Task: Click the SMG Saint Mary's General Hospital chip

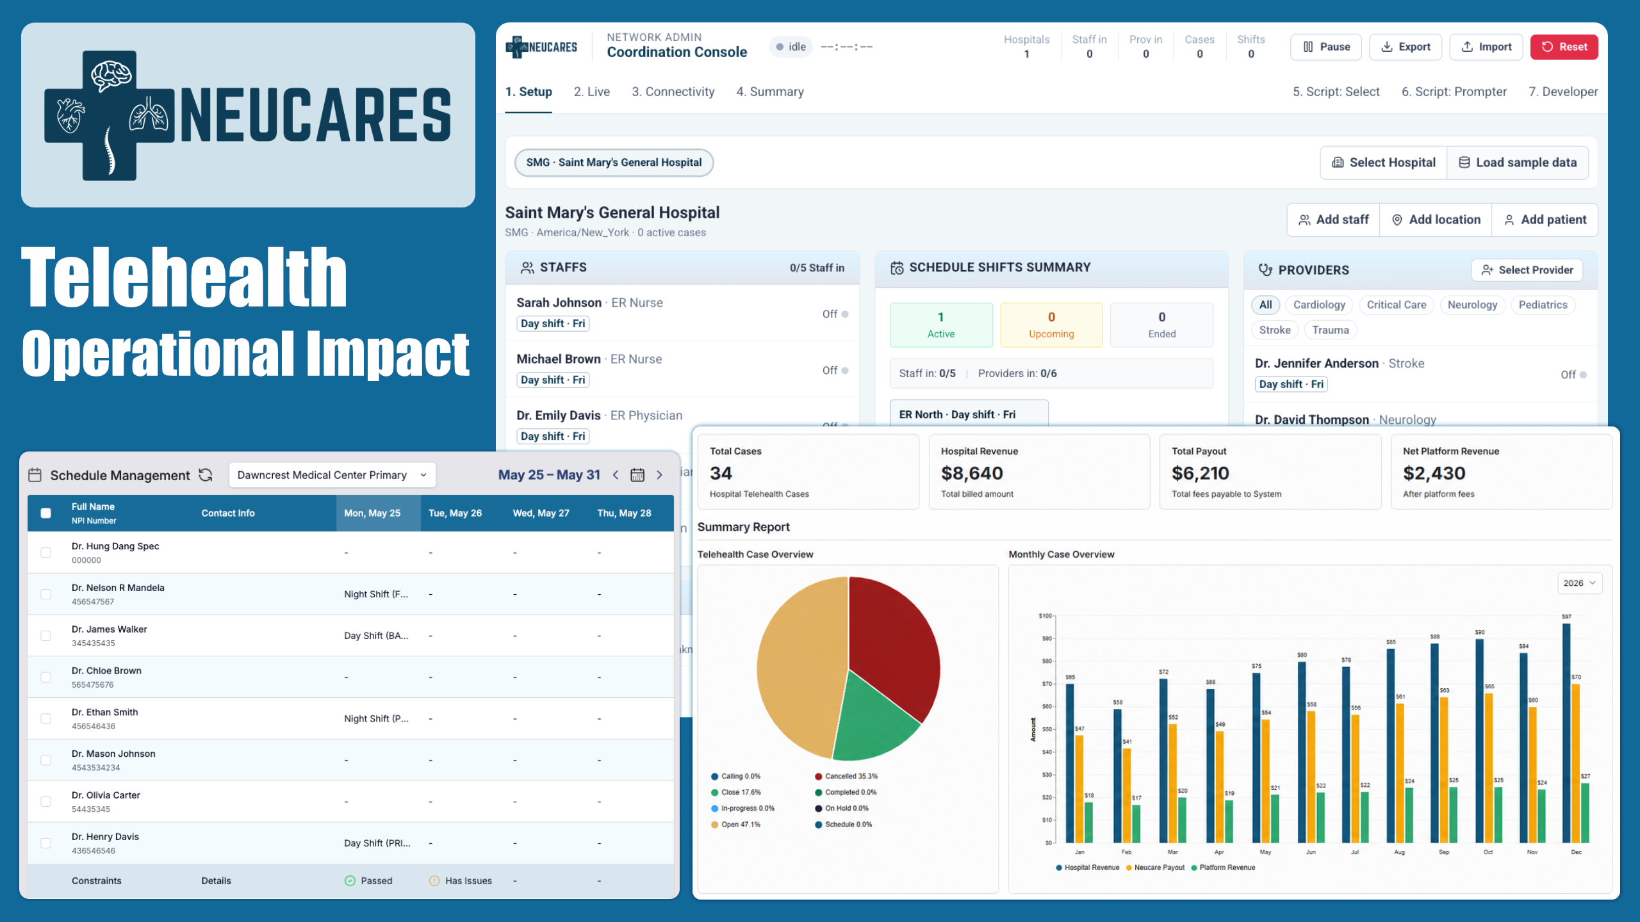Action: [614, 163]
